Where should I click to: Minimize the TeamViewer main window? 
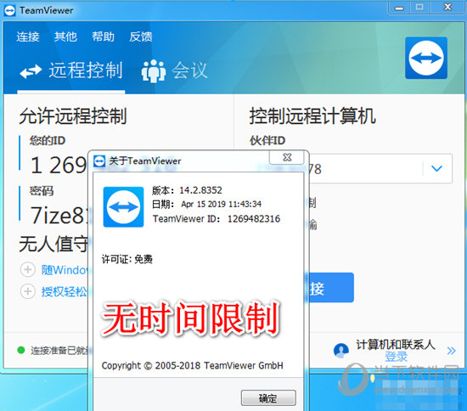point(399,8)
